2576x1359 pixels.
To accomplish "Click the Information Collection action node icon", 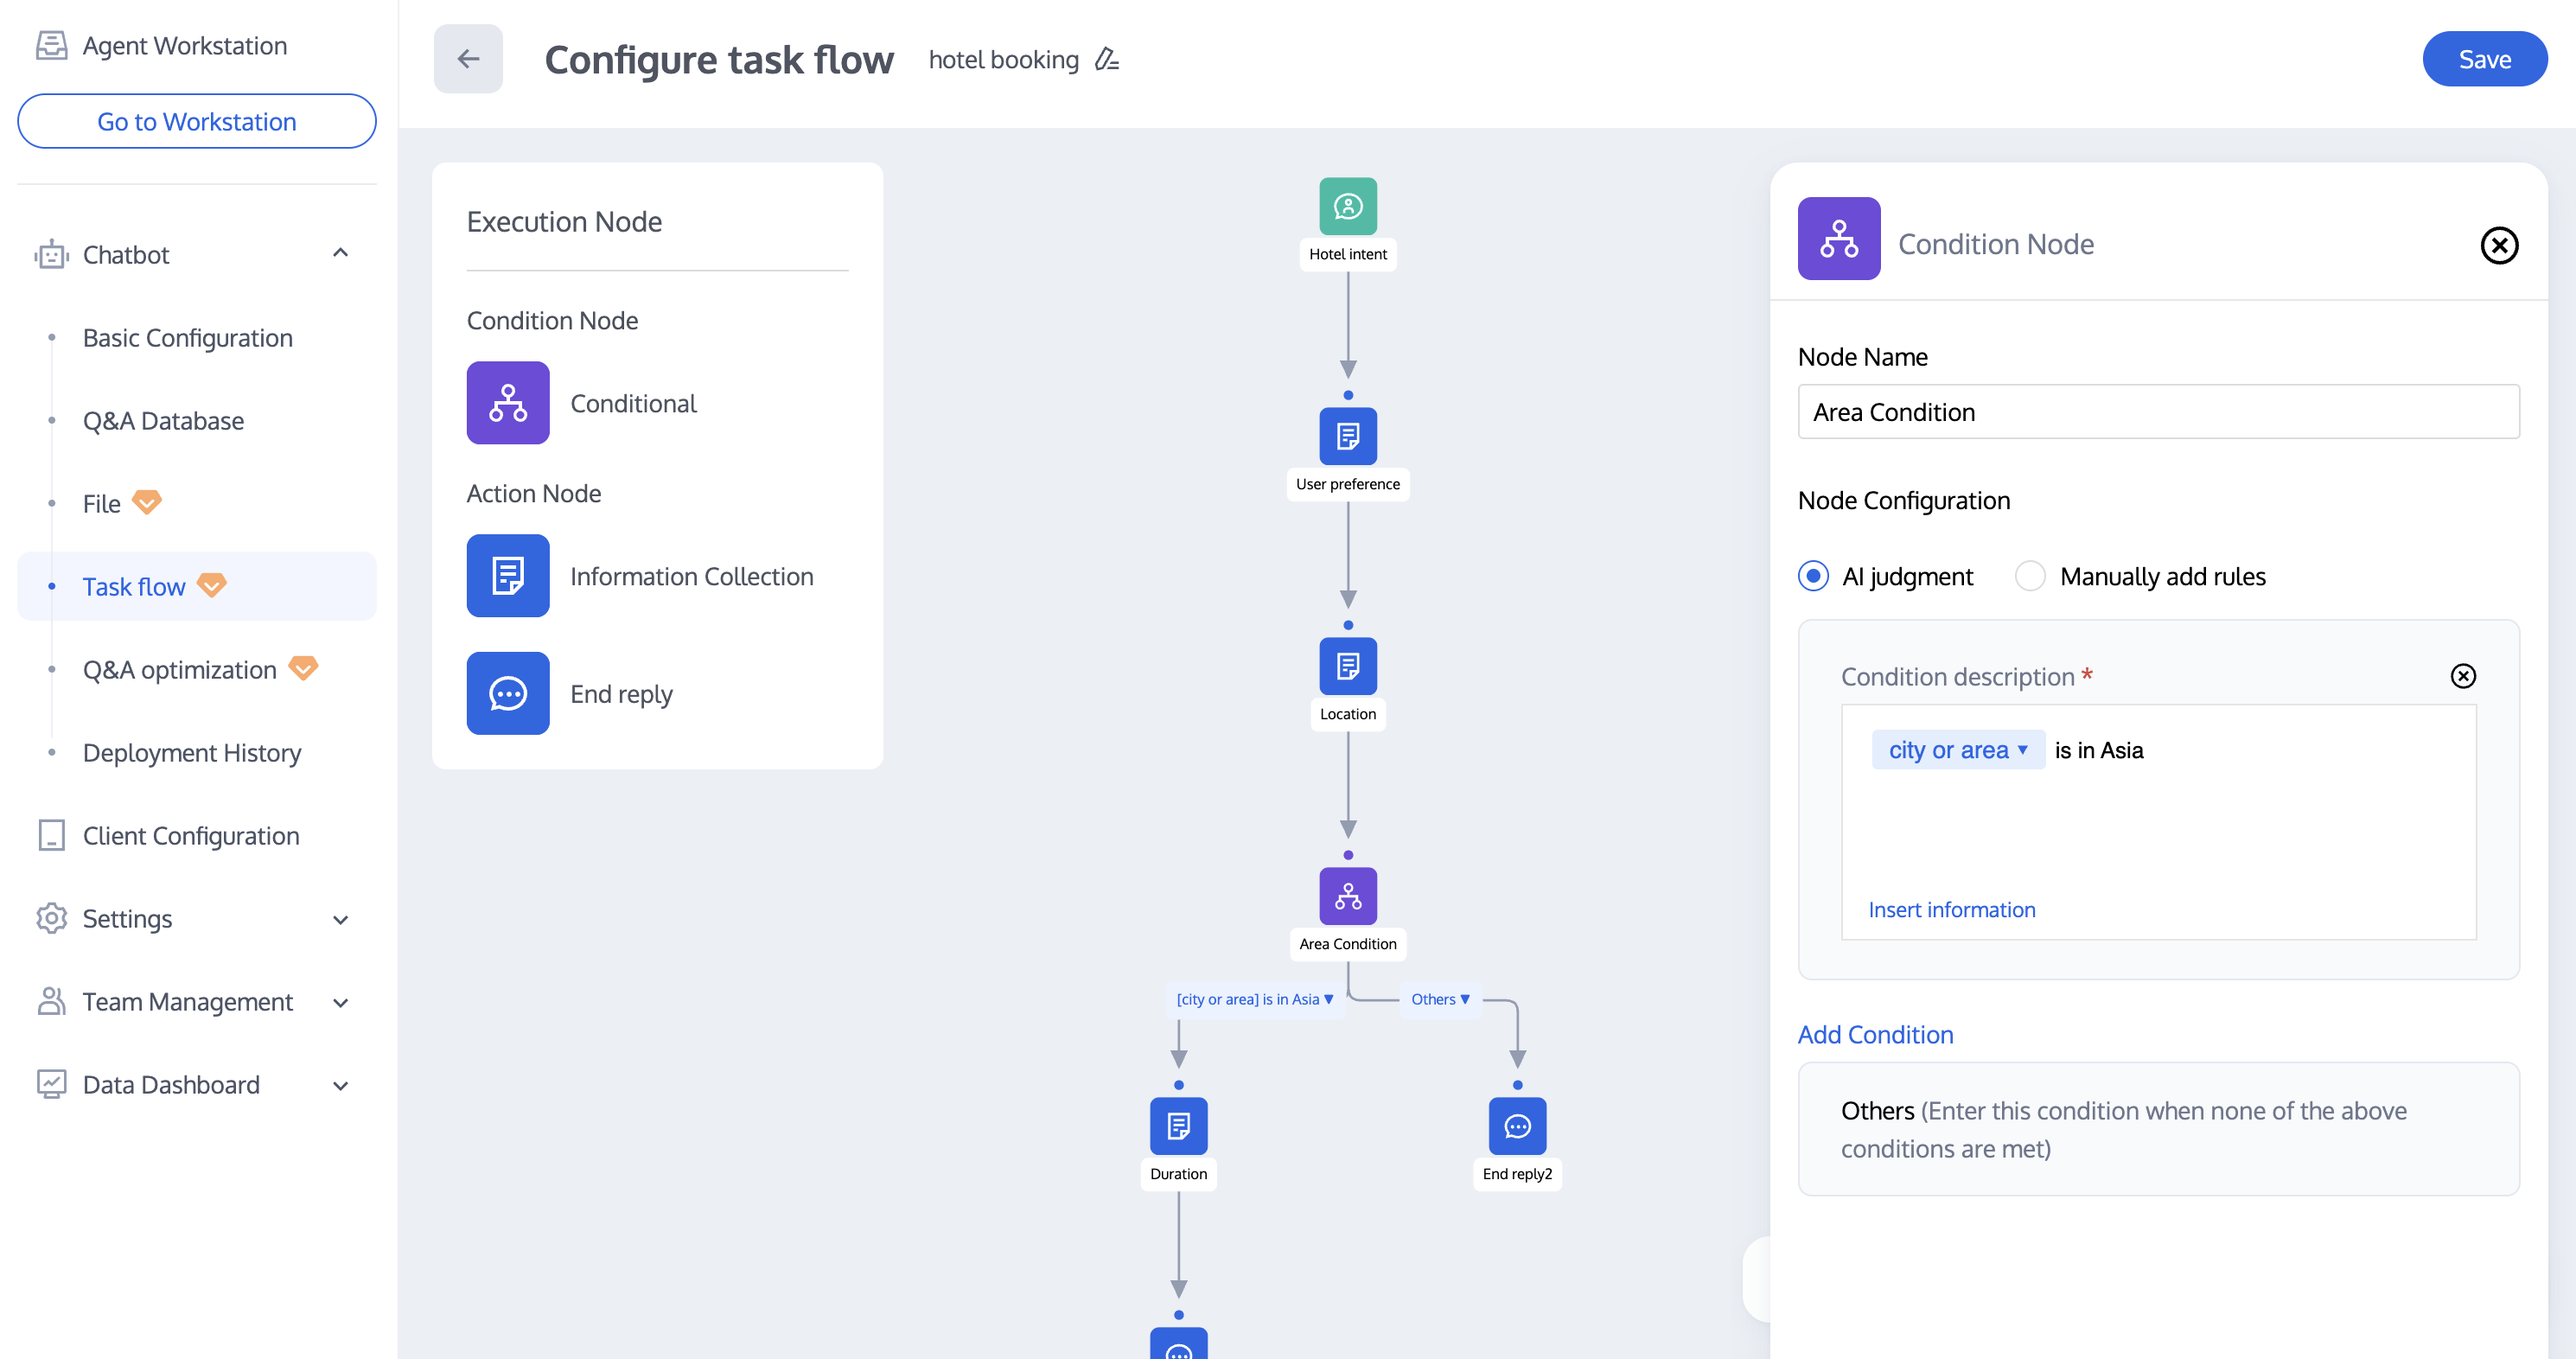I will (x=508, y=576).
